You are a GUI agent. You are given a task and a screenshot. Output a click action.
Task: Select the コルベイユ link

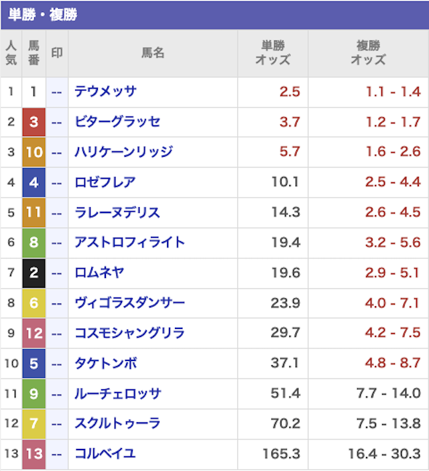coord(105,454)
